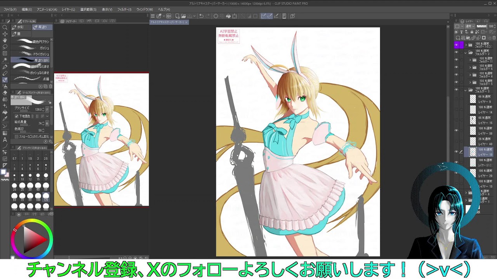Select the 水彩 sub tool group
The height and width of the screenshot is (279, 497).
click(x=21, y=27)
